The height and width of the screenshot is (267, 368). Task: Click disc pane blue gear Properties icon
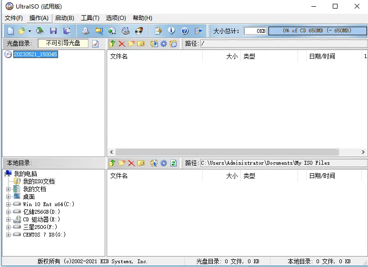(x=164, y=44)
